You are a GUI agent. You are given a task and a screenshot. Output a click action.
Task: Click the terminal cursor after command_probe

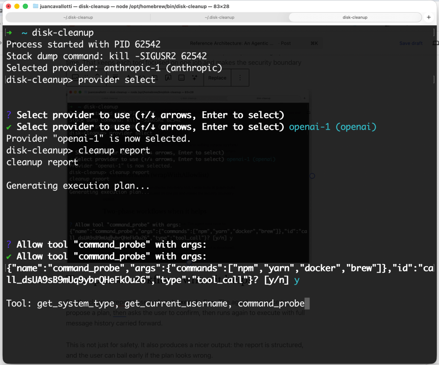click(x=307, y=304)
